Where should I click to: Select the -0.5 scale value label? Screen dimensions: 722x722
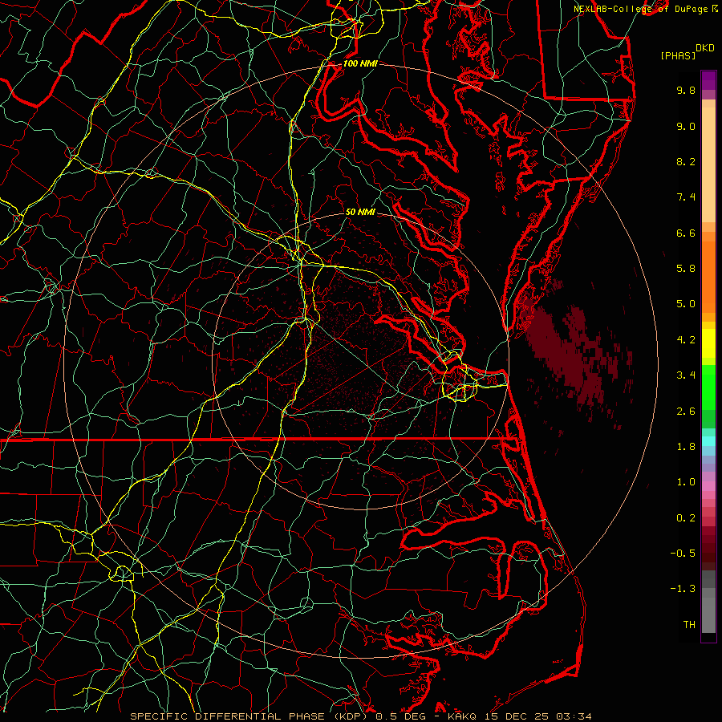tap(683, 554)
